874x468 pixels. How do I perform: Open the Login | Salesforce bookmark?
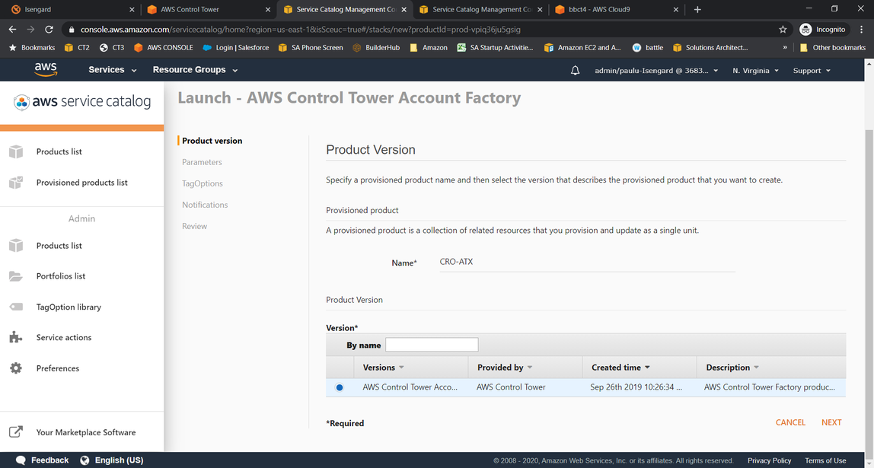[236, 48]
